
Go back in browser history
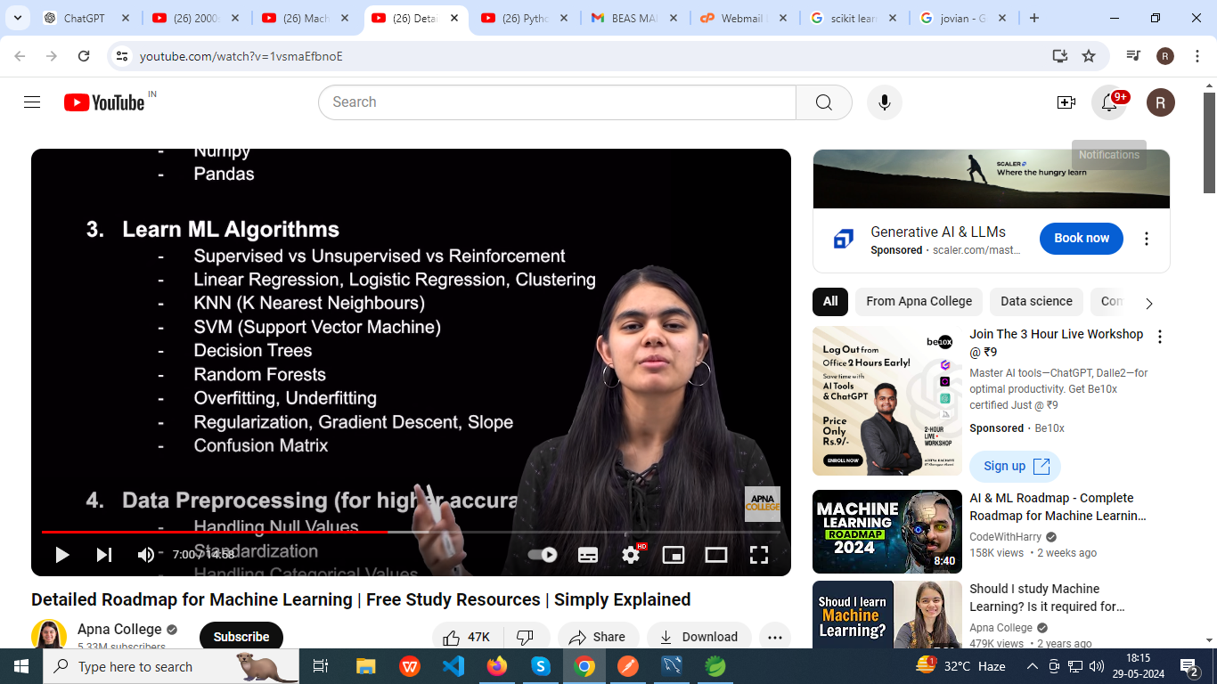pyautogui.click(x=20, y=56)
